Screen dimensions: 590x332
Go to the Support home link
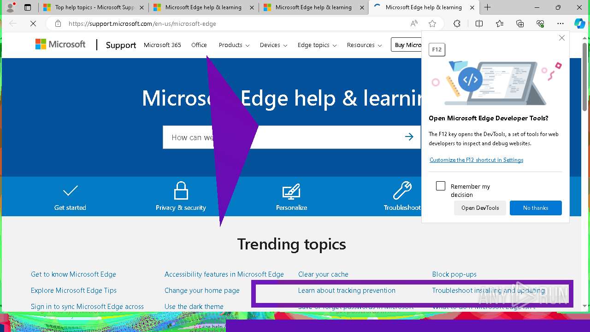[121, 45]
